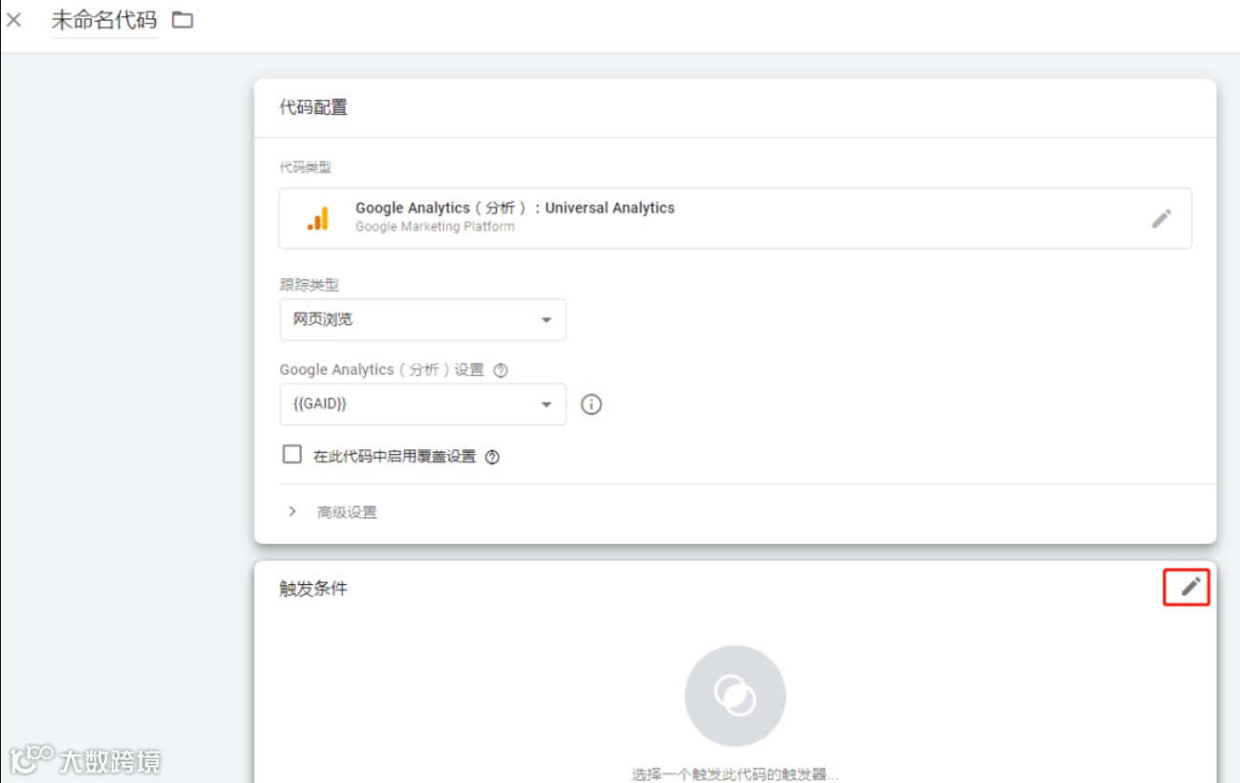Click the 触发条件 heading
Viewport: 1240px width, 783px height.
[x=313, y=589]
